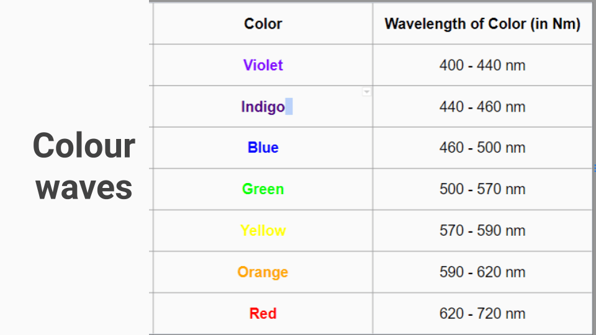Select the Red color name cell

[263, 313]
